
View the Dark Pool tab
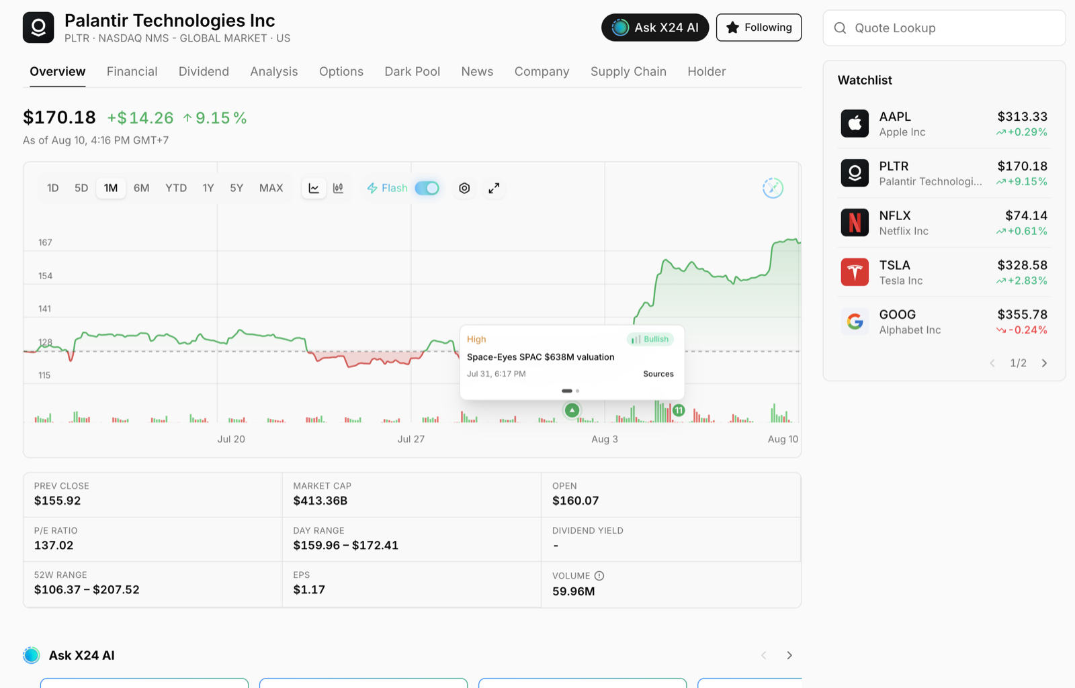click(x=413, y=72)
